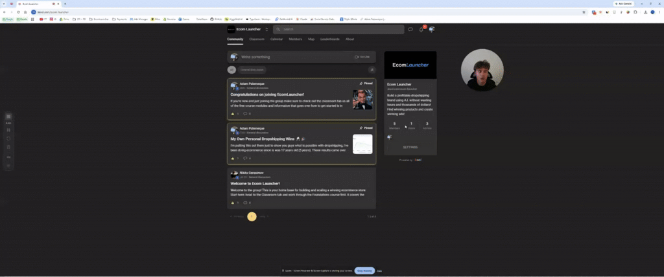The image size is (664, 277).
Task: Open the notifications bell icon
Action: click(421, 29)
